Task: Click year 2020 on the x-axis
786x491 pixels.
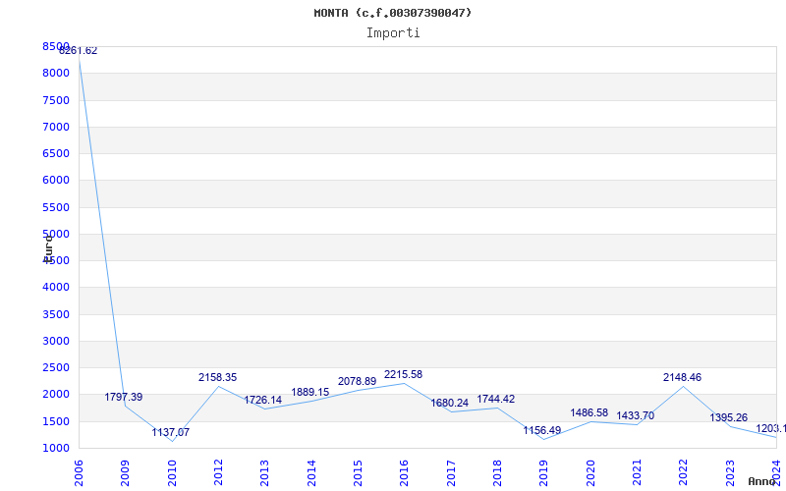Action: pyautogui.click(x=589, y=471)
